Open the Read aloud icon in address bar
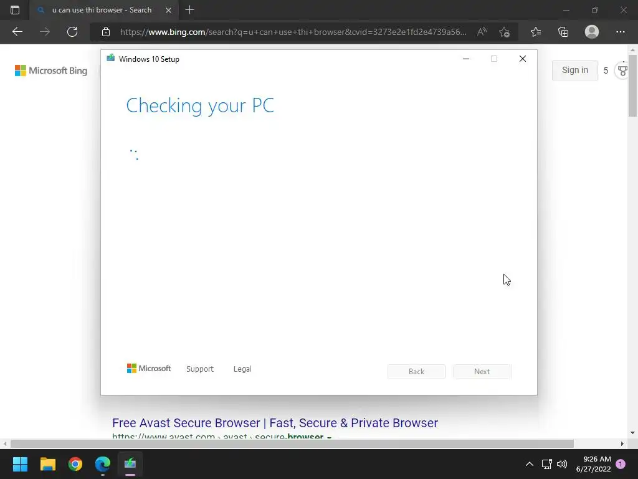This screenshot has width=638, height=479. point(482,32)
